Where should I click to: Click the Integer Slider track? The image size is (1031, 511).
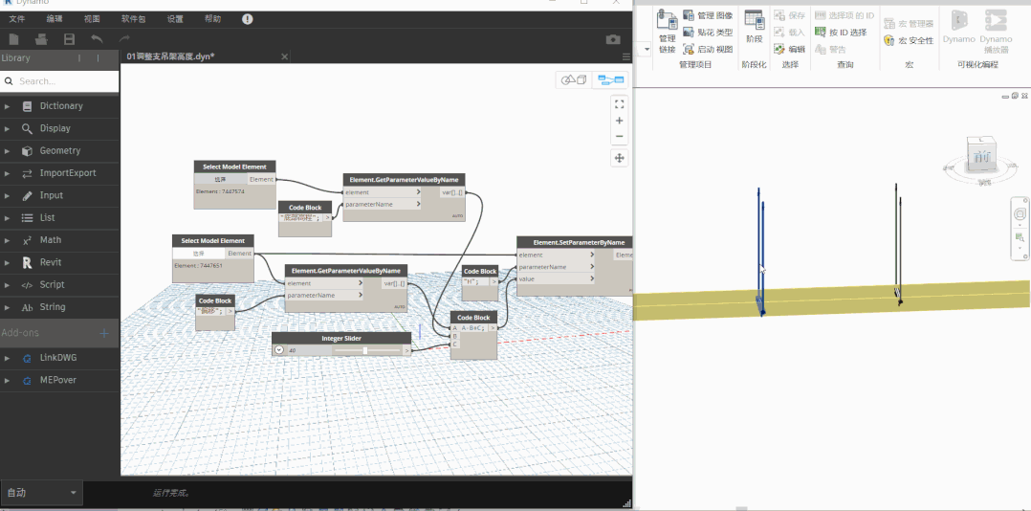[366, 350]
